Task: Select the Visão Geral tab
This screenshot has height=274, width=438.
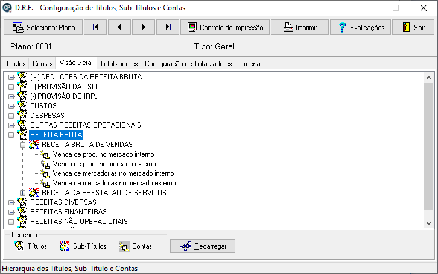Action: tap(76, 63)
